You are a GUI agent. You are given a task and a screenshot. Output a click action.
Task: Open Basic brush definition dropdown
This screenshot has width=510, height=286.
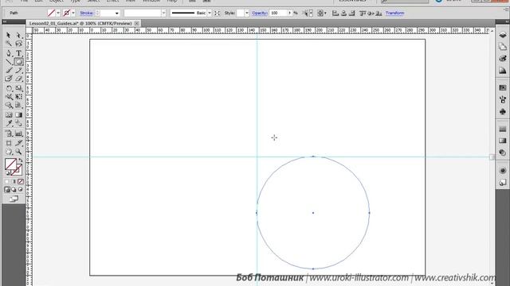coord(209,13)
